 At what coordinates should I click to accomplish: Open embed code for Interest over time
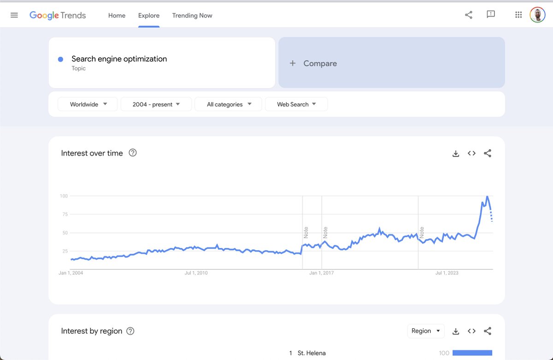coord(471,153)
